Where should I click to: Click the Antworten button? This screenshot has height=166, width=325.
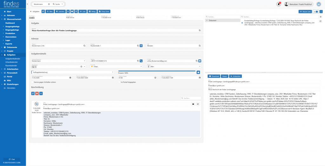235,76
